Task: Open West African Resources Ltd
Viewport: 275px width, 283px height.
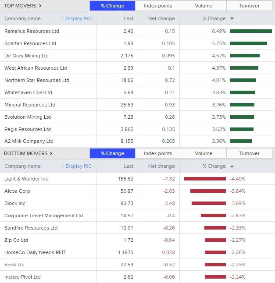Action: (36, 68)
